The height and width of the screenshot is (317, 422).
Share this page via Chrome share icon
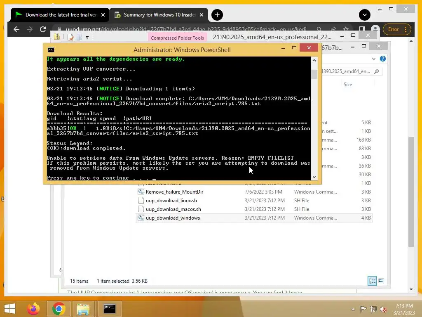tap(333, 29)
